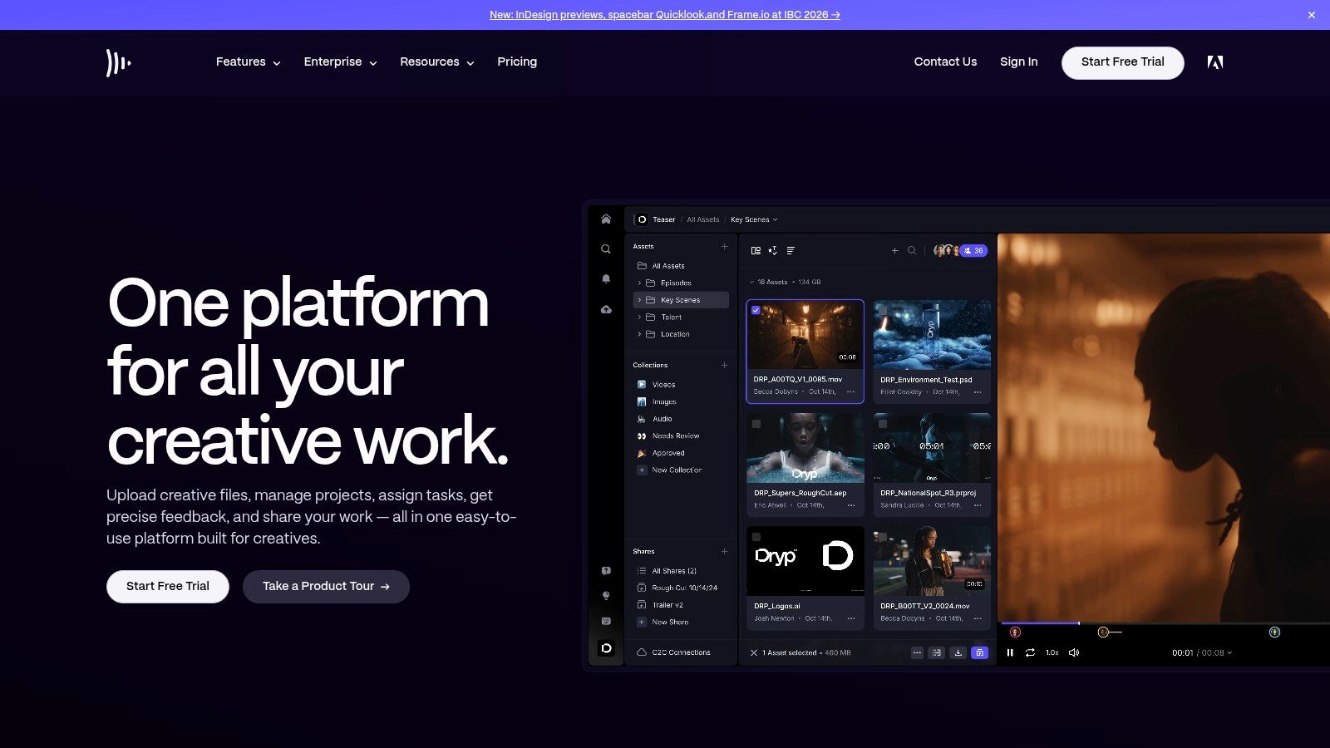Collapse the 16 Assets section chevron

751,282
